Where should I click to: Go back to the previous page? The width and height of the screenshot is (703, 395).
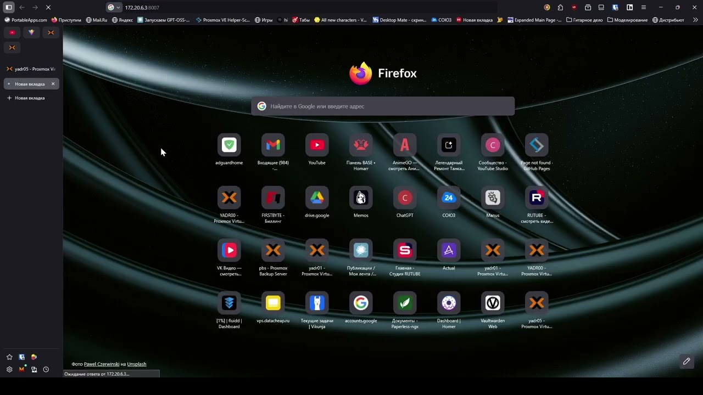tap(22, 7)
